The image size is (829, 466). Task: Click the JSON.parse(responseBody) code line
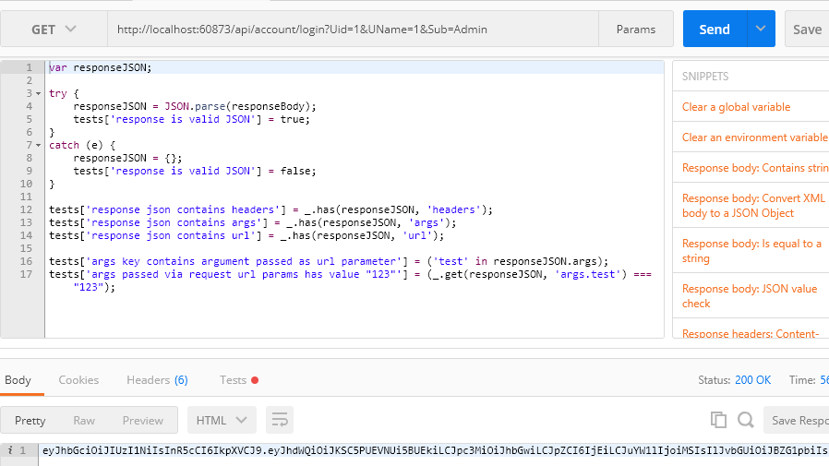pyautogui.click(x=195, y=106)
